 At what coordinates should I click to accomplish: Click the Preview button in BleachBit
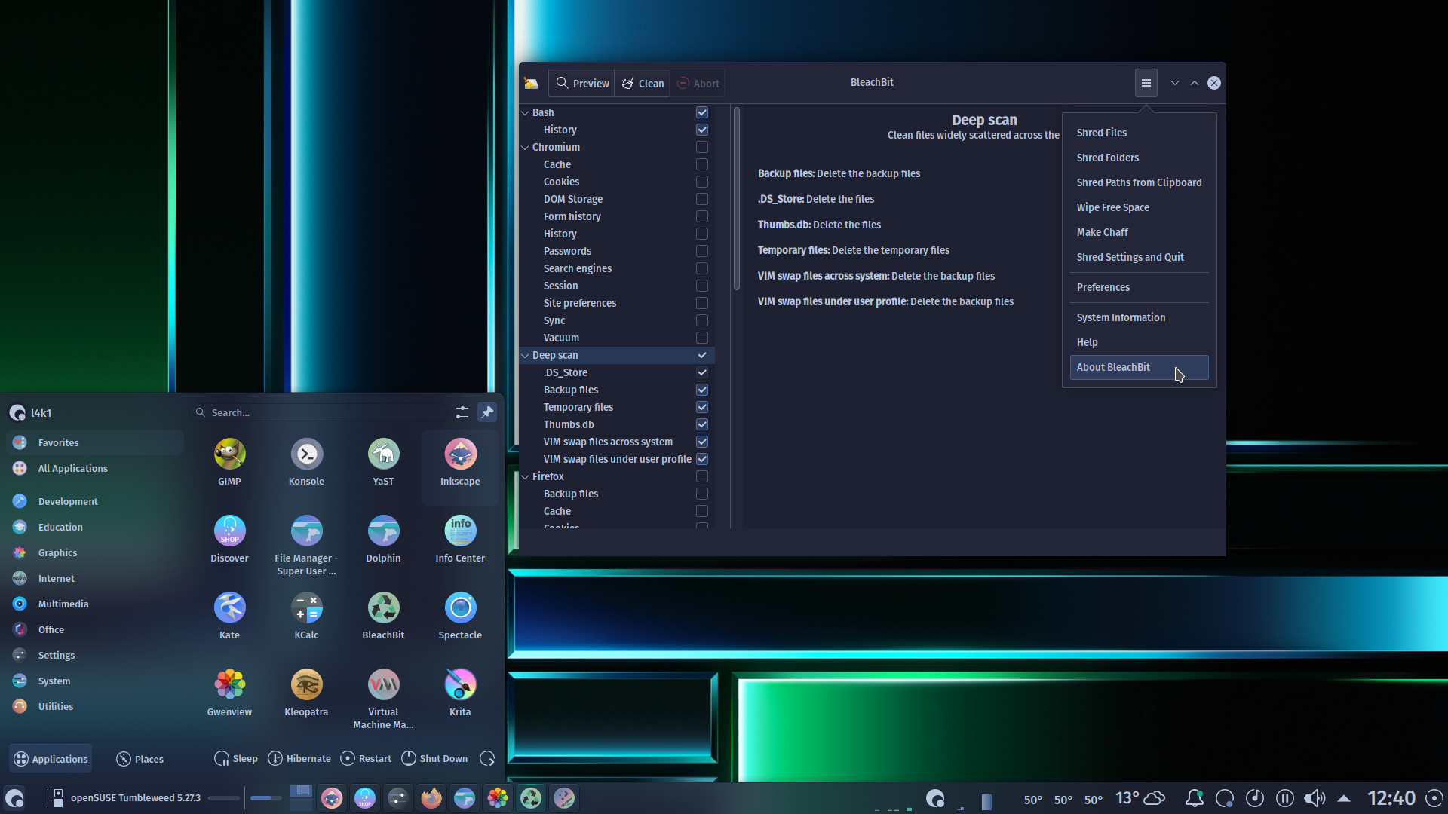[x=581, y=83]
